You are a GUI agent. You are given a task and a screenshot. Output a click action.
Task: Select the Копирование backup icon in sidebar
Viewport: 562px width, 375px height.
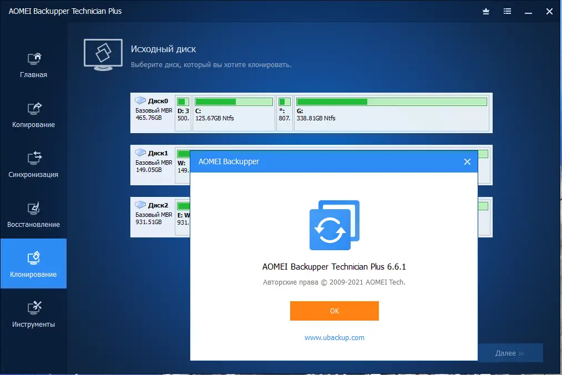(34, 109)
